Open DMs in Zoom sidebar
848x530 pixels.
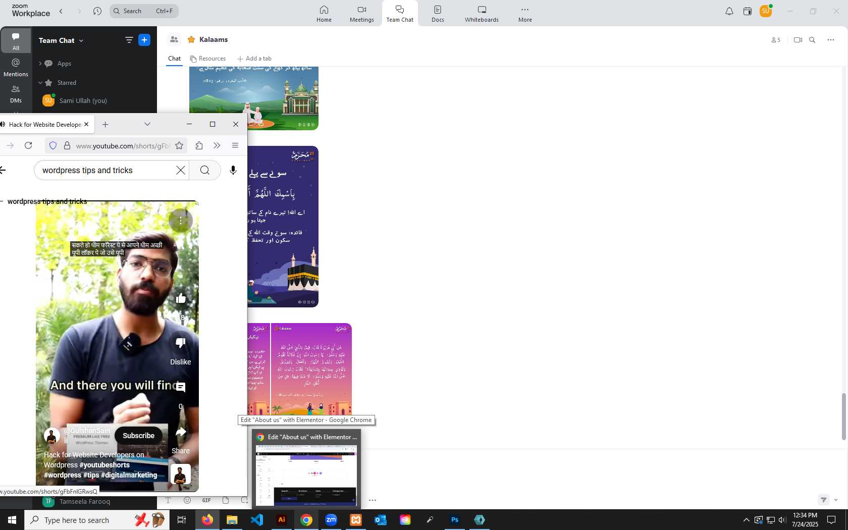[16, 94]
